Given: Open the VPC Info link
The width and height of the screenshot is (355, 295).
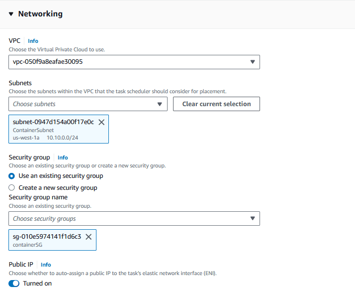Looking at the screenshot, I should point(33,41).
